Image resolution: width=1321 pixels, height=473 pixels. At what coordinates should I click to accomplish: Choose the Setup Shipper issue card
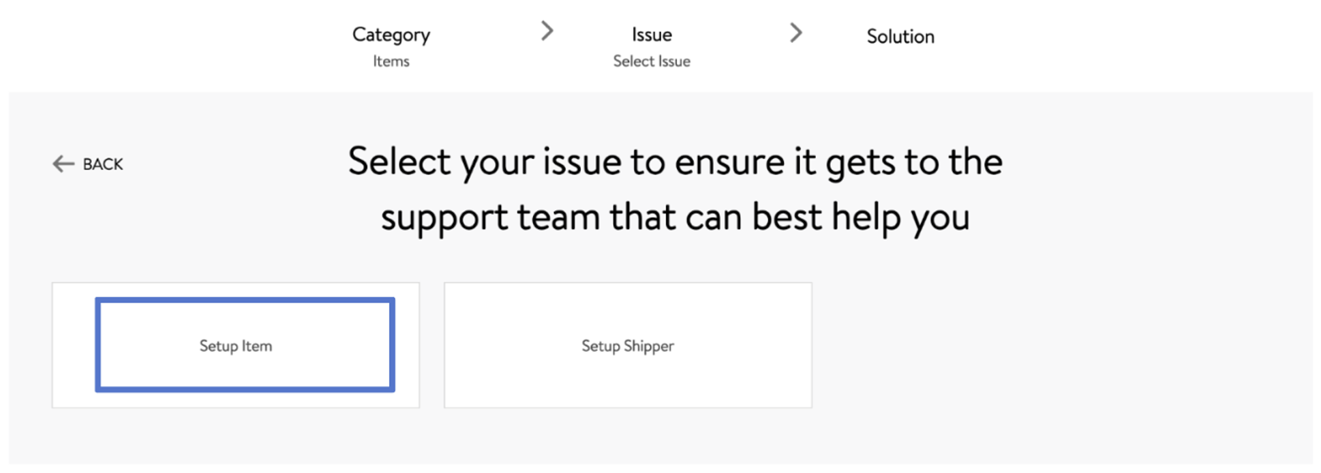[x=628, y=346]
